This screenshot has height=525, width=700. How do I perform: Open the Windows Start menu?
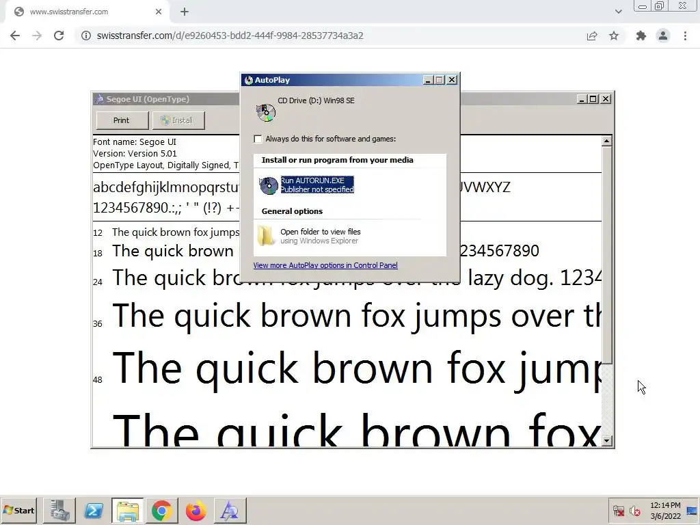coord(18,510)
